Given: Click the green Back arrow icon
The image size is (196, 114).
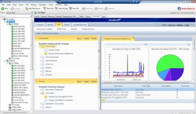Looking at the screenshot, I should click(2, 9).
